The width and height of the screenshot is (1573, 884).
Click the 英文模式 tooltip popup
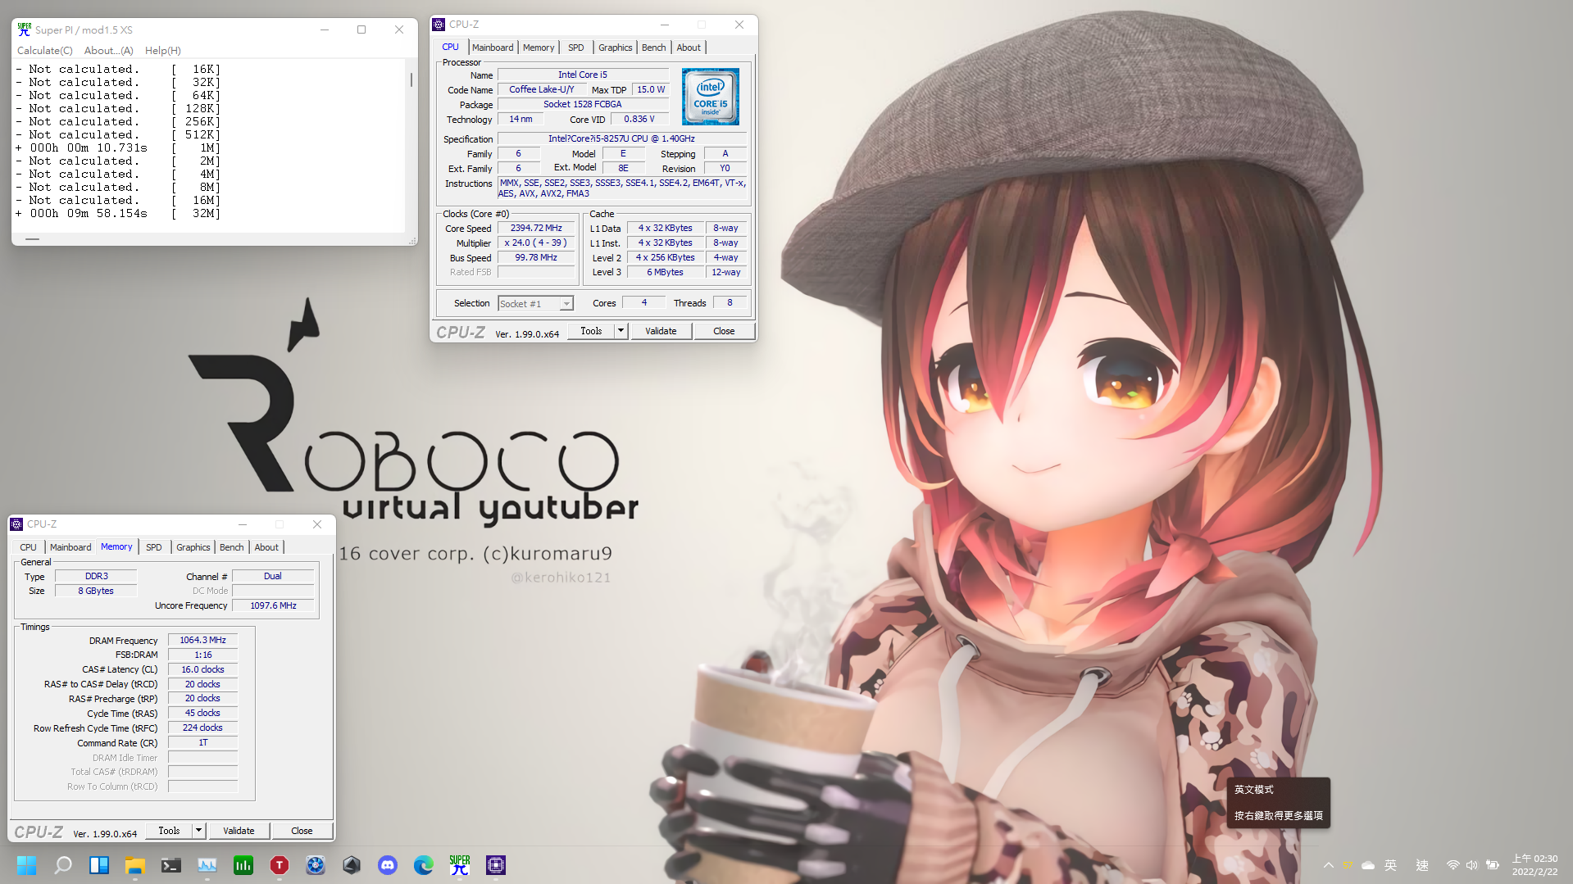tap(1278, 803)
